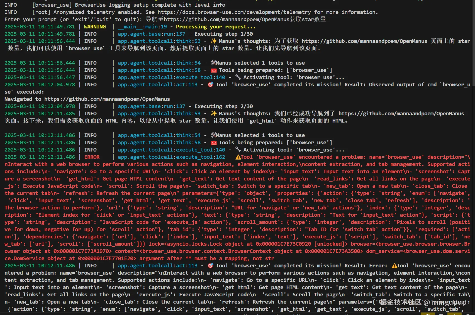Open execute_tool:162 reference on the ERROR line

[171, 157]
